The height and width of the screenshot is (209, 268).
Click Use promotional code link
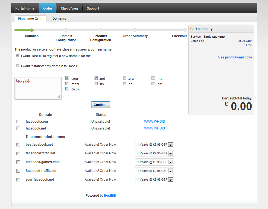pyautogui.click(x=235, y=57)
